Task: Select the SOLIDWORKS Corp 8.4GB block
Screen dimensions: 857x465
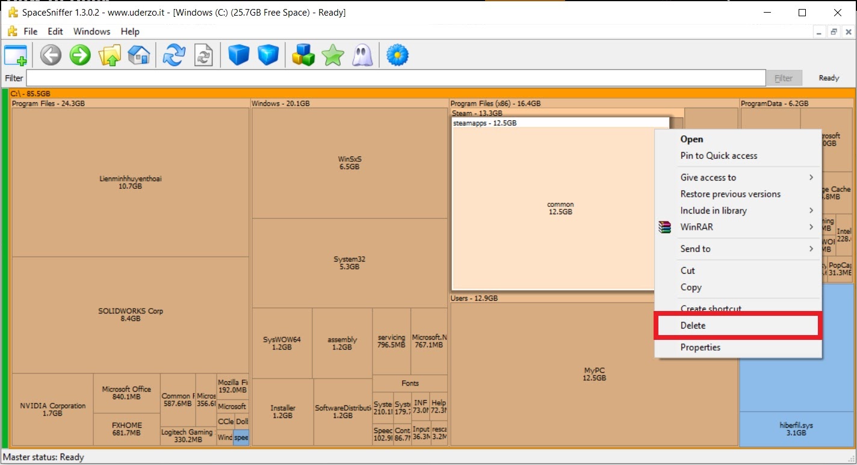Action: [x=131, y=315]
